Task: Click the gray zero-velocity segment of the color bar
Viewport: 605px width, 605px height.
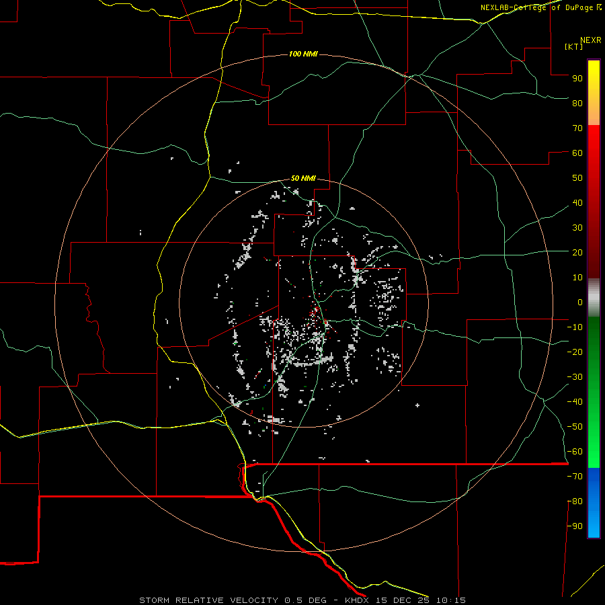Action: 594,297
